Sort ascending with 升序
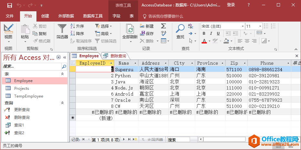The image size is (301, 150). (77, 26)
